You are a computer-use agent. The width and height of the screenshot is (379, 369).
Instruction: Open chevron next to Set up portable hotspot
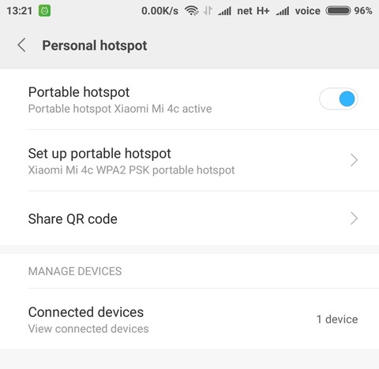pyautogui.click(x=354, y=160)
